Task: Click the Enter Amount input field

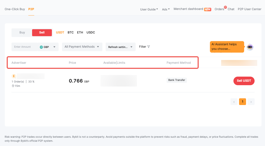Action: tap(25, 47)
